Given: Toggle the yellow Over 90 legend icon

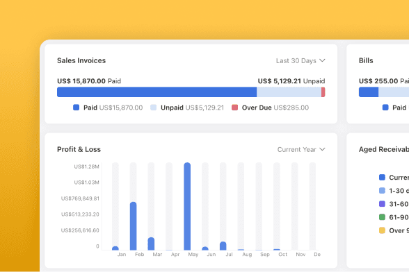Looking at the screenshot, I should [x=382, y=230].
